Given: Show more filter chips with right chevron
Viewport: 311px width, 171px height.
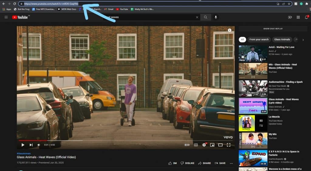Looking at the screenshot, I should click(x=303, y=40).
